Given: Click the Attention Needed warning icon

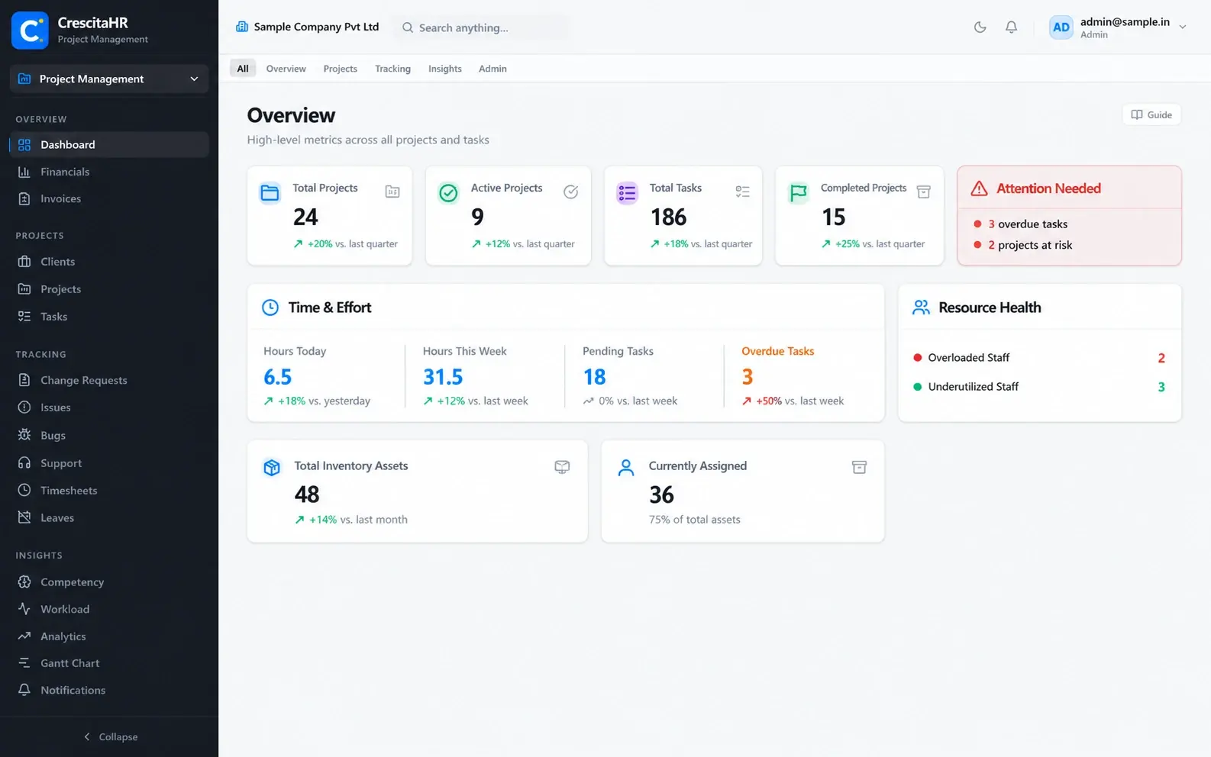Looking at the screenshot, I should (979, 188).
